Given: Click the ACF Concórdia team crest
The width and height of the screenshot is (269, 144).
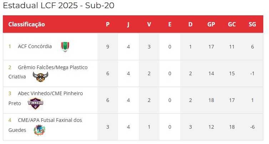Looking at the screenshot, I should point(65,47).
